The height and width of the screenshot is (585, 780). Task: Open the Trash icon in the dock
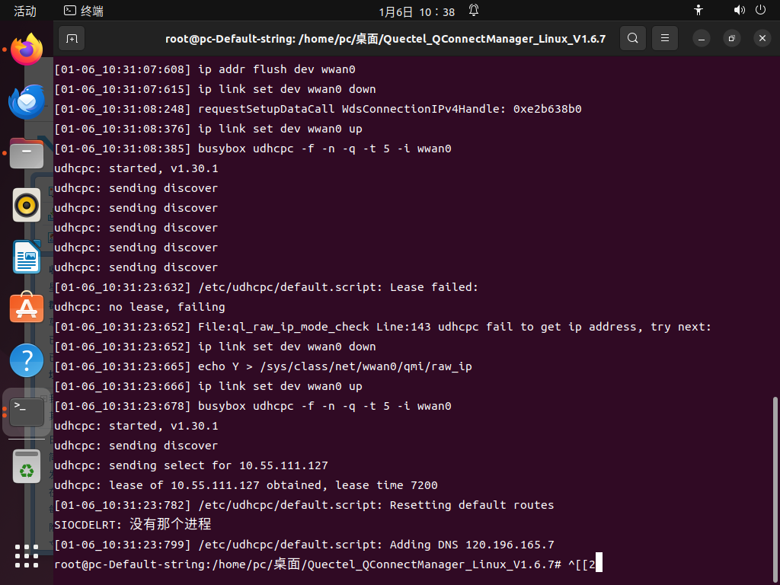coord(27,467)
